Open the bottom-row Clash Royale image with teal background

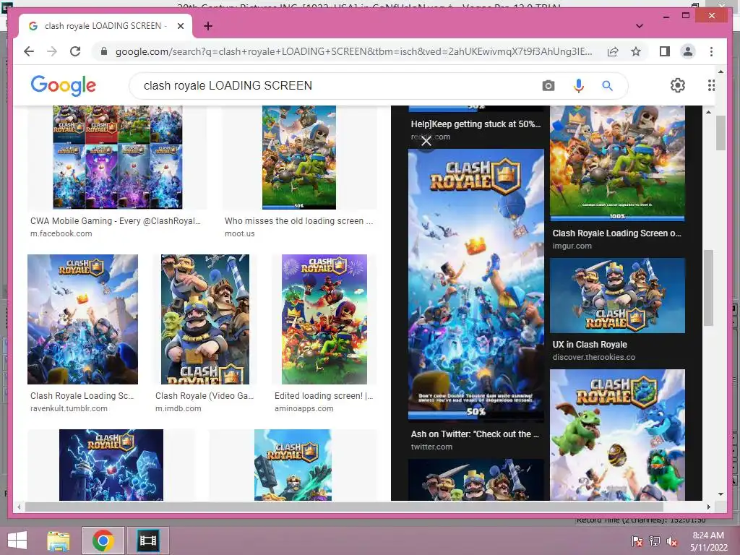pyautogui.click(x=293, y=465)
